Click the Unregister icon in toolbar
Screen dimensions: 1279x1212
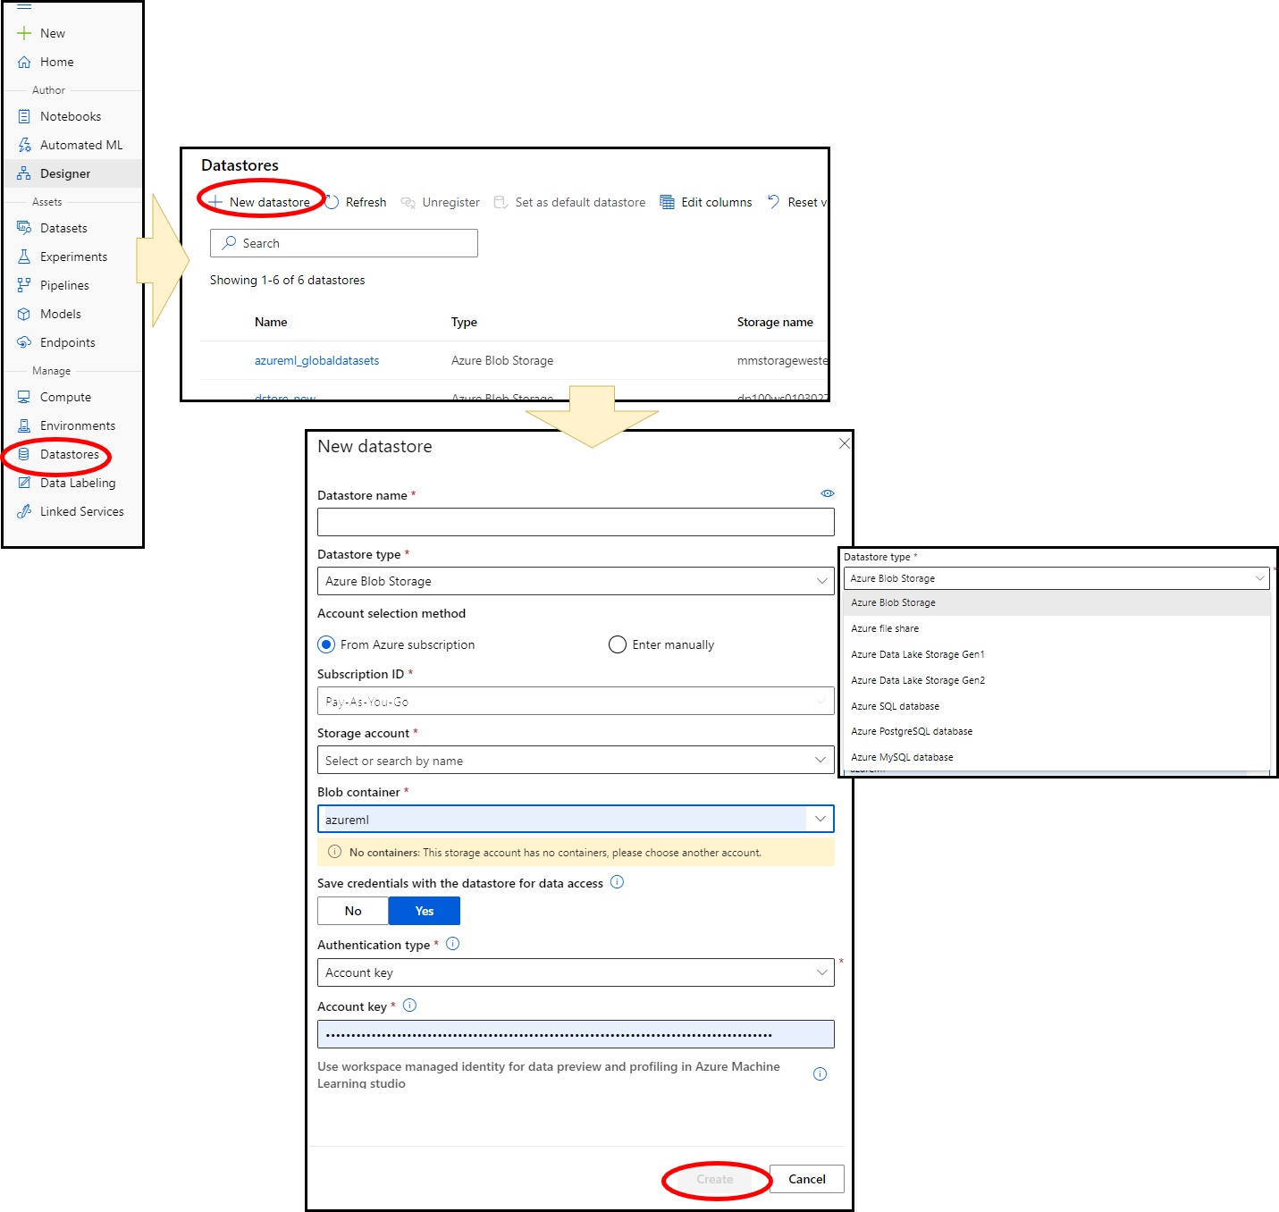408,202
